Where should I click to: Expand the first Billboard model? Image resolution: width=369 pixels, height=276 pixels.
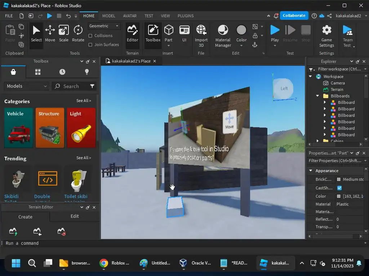(x=325, y=102)
